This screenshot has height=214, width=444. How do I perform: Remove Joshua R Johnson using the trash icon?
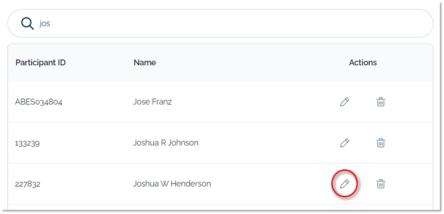point(381,143)
